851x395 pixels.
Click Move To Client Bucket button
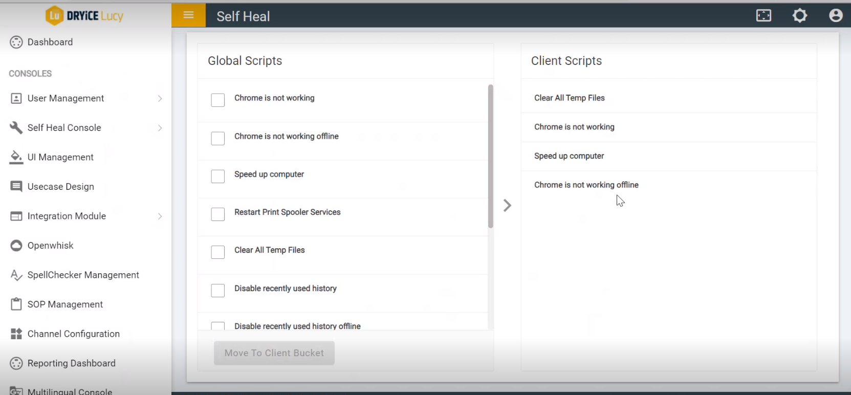coord(274,353)
